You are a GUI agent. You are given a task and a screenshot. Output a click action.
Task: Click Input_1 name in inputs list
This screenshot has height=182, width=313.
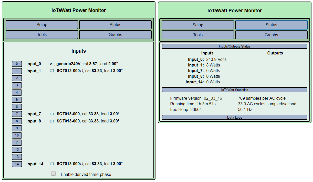pyautogui.click(x=34, y=71)
